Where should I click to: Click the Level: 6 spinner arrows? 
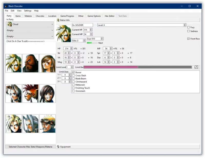click(184, 25)
